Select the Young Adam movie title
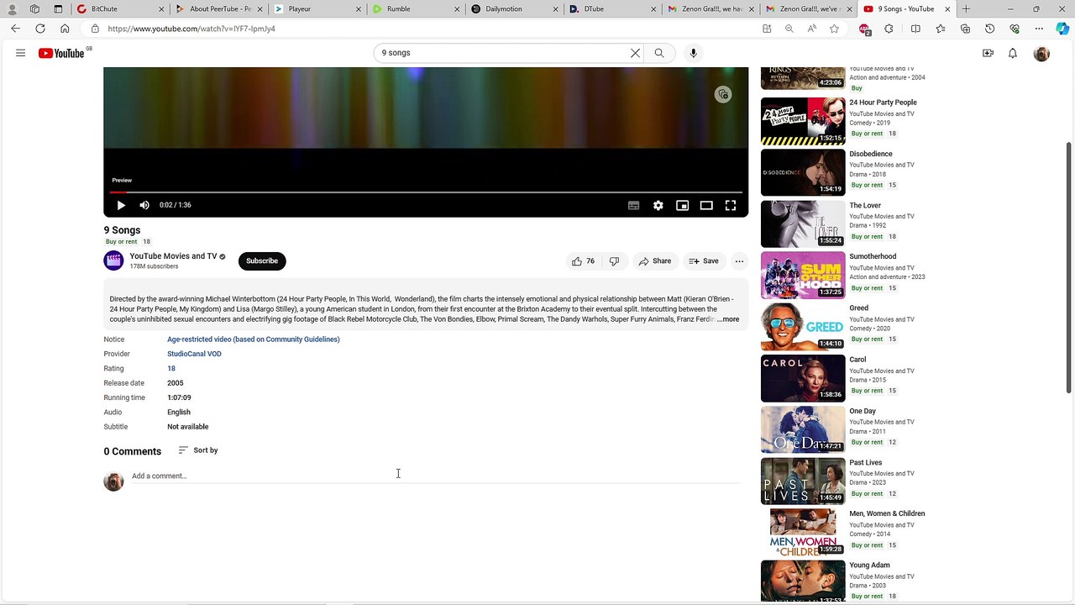Screen dimensions: 1075x605 click(869, 566)
